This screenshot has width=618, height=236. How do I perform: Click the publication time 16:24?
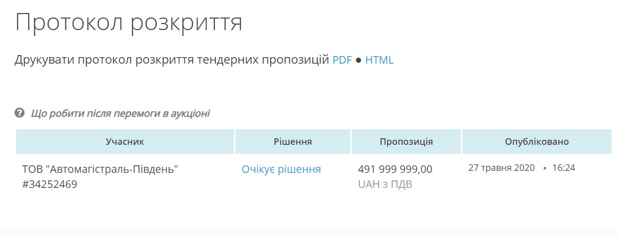tap(564, 168)
